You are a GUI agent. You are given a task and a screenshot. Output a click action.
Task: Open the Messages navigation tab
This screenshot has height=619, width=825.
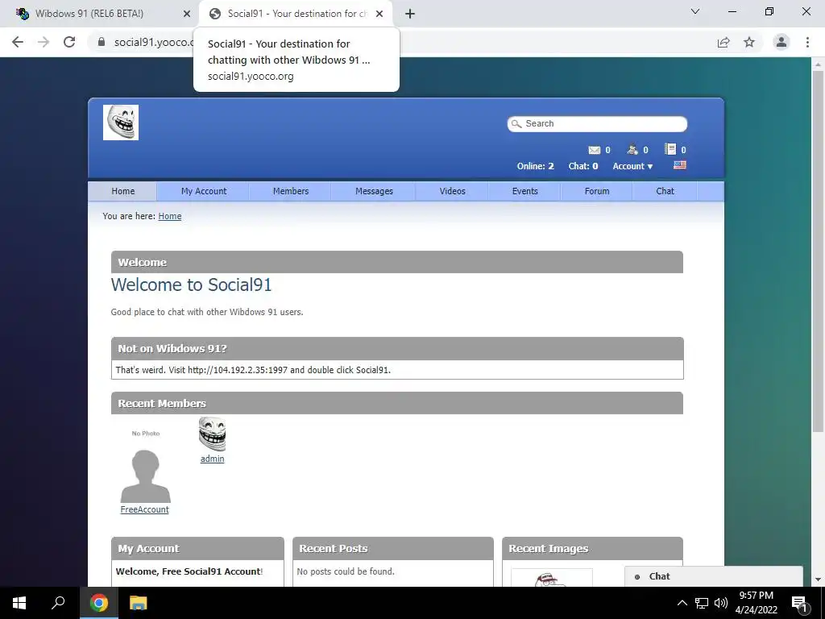(x=374, y=191)
